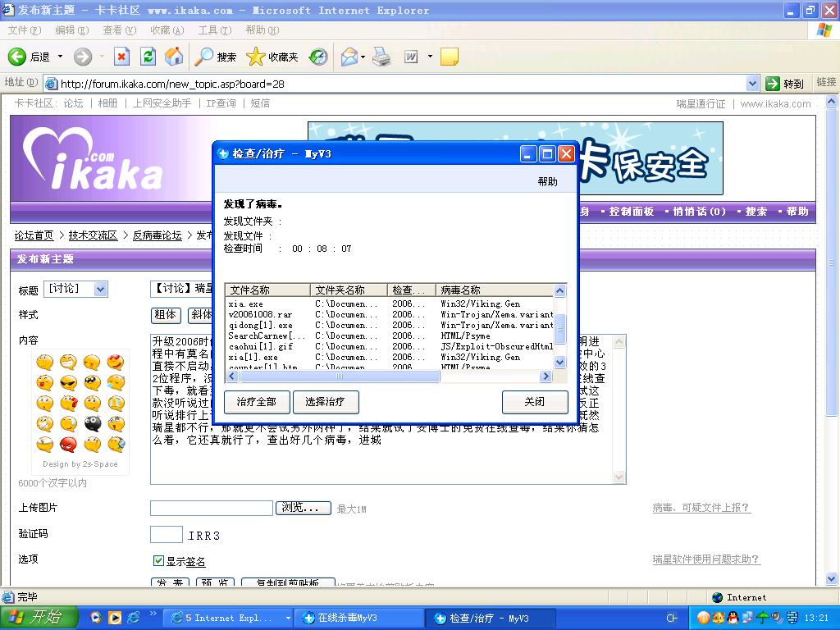Open the 5 Internet Explorer taskbar group
This screenshot has height=630, width=840.
click(228, 618)
